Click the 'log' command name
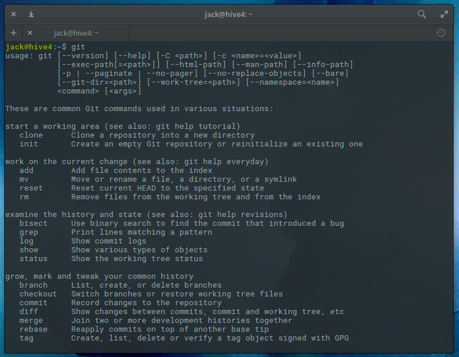The width and height of the screenshot is (459, 357). [x=26, y=241]
